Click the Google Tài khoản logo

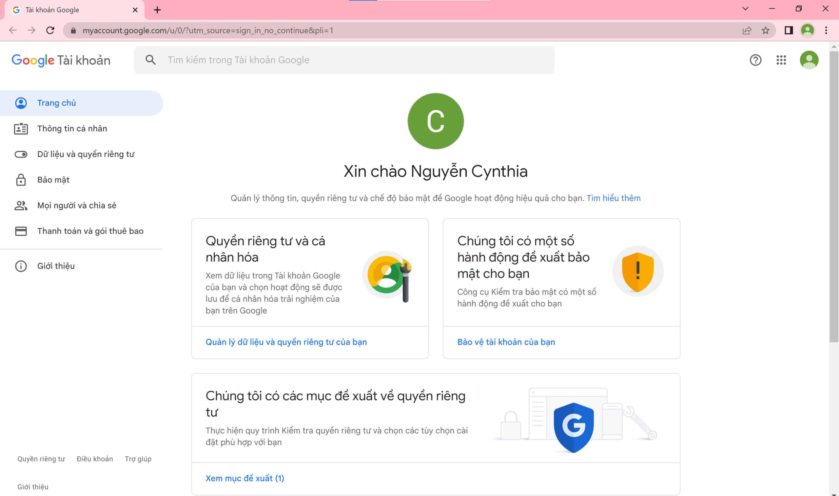[x=61, y=60]
